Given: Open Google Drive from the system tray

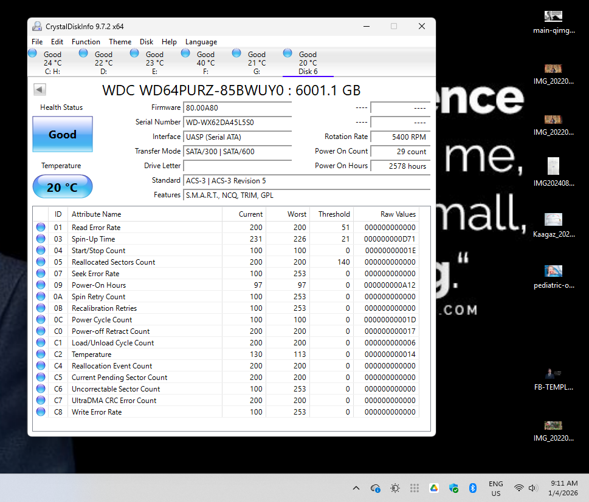Looking at the screenshot, I should point(434,488).
